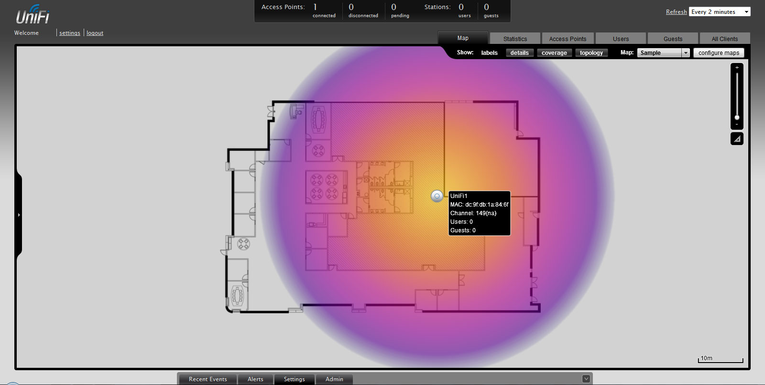Click the plus zoom-in icon

(737, 68)
